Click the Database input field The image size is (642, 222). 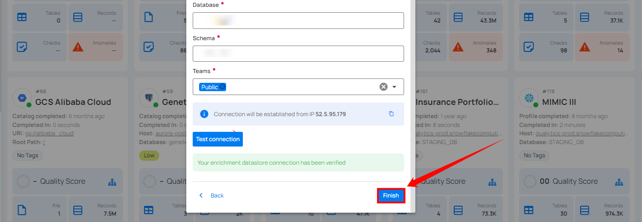[298, 21]
